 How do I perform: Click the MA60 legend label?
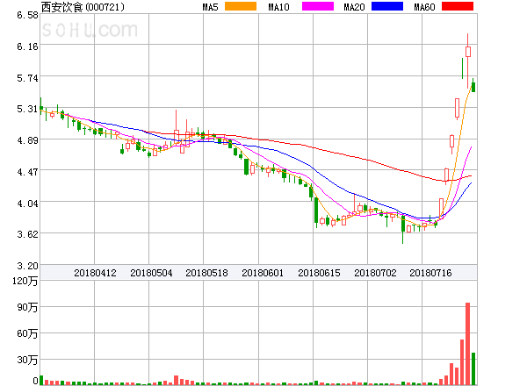(x=424, y=7)
